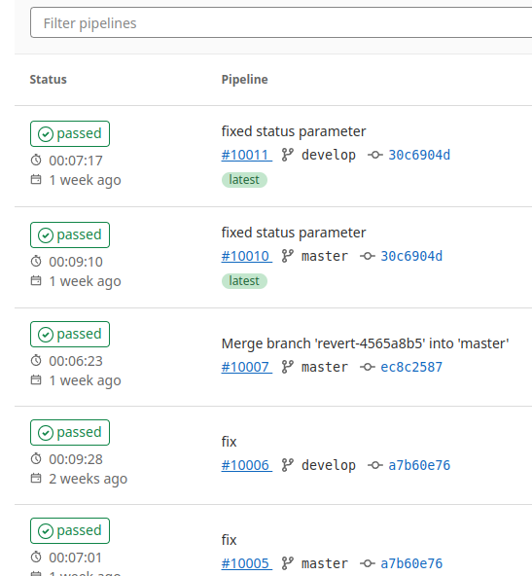Image resolution: width=532 pixels, height=576 pixels.
Task: Click the passed status badge of pipeline #10007
Action: point(70,335)
